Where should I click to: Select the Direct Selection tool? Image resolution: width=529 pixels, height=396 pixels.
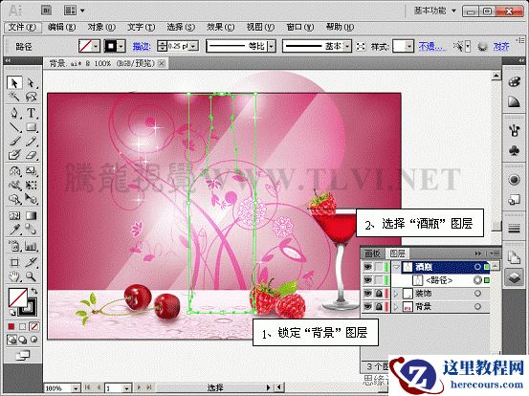31,82
